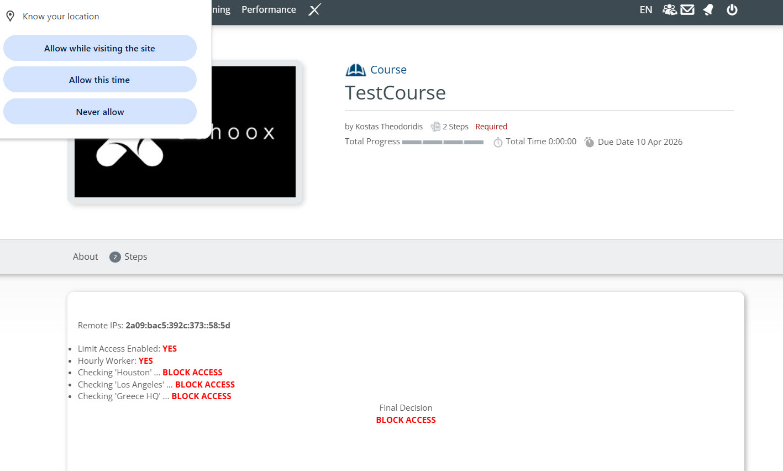The image size is (783, 471).
Task: Click the course thumbnail image
Action: pos(185,132)
